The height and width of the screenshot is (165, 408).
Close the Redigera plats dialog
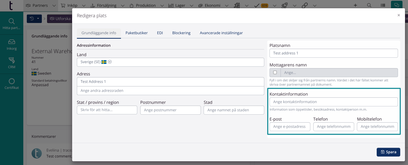tap(398, 15)
